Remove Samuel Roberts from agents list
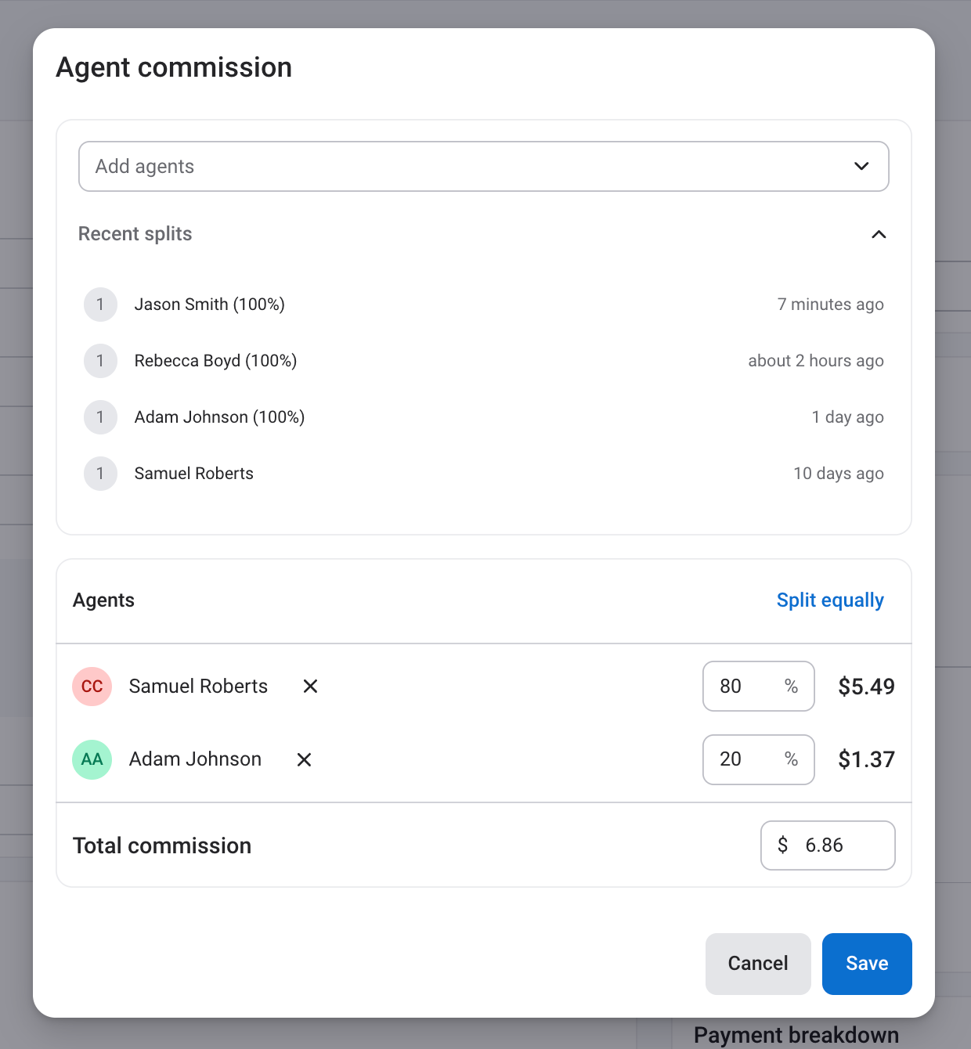Image resolution: width=971 pixels, height=1049 pixels. click(x=310, y=687)
